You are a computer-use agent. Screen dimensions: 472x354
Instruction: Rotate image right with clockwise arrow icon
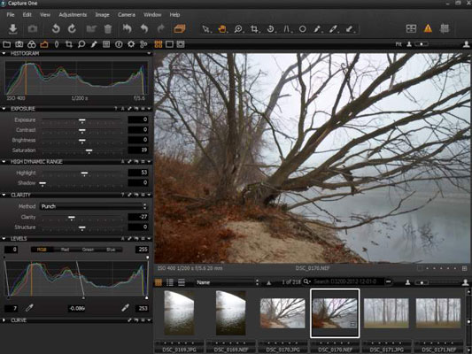(72, 29)
